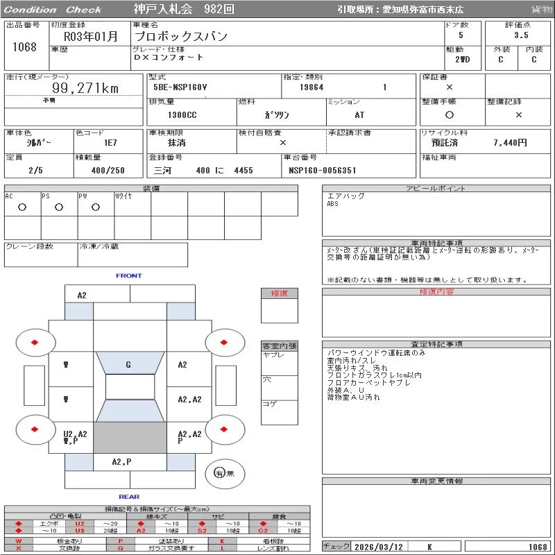
Task: Select the check date 2026/03/12 field
Action: 378,547
